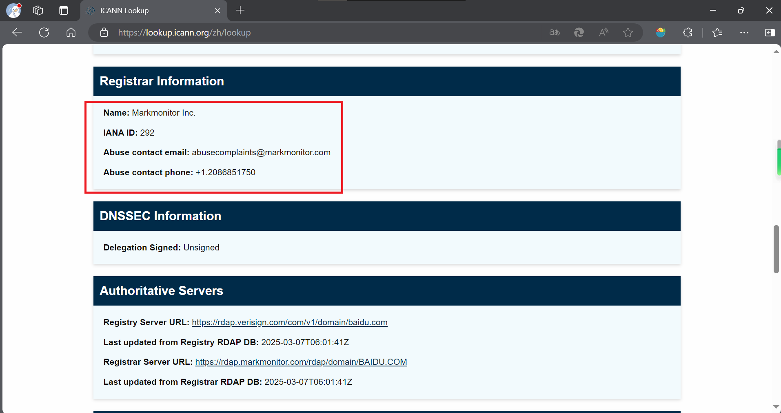Select the ICANN Lookup tab
781x413 pixels.
click(154, 11)
